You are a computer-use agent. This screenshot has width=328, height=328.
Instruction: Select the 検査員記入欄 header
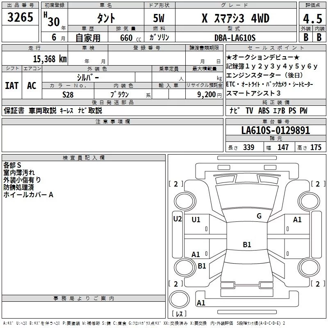coord(84,158)
